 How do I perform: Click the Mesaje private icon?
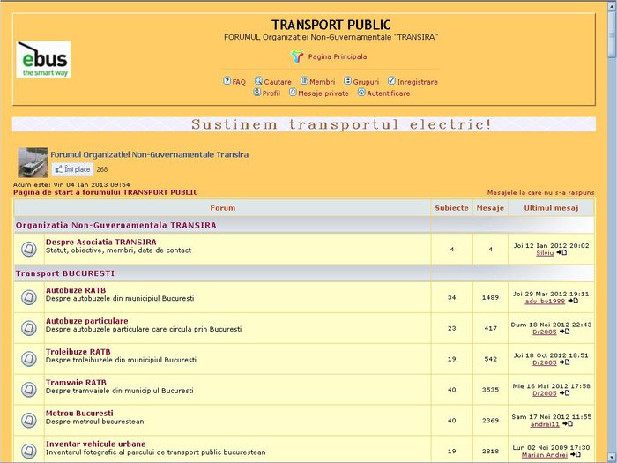coord(293,93)
